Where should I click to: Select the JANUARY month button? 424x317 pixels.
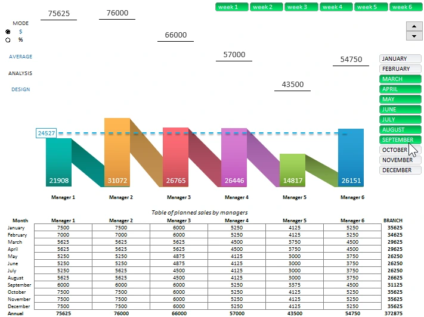[x=400, y=59]
